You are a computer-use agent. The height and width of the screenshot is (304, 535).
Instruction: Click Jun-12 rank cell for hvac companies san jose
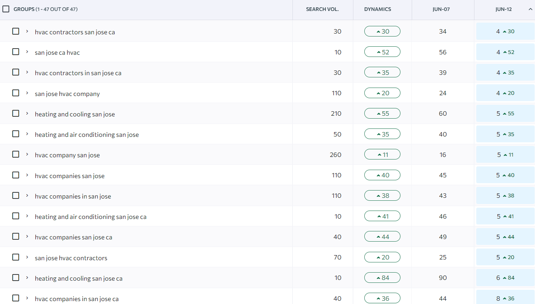click(x=505, y=175)
